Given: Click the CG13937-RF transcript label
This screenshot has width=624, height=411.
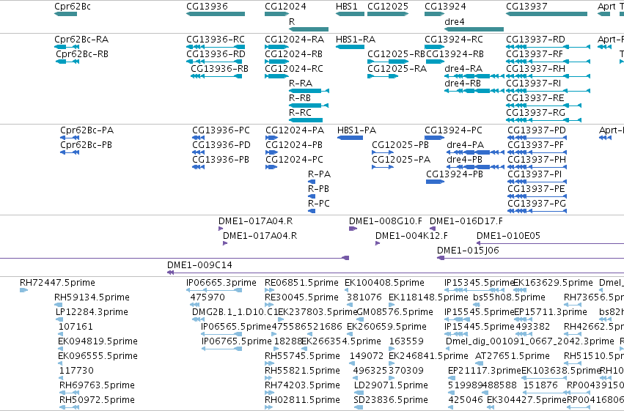Looking at the screenshot, I should [535, 54].
